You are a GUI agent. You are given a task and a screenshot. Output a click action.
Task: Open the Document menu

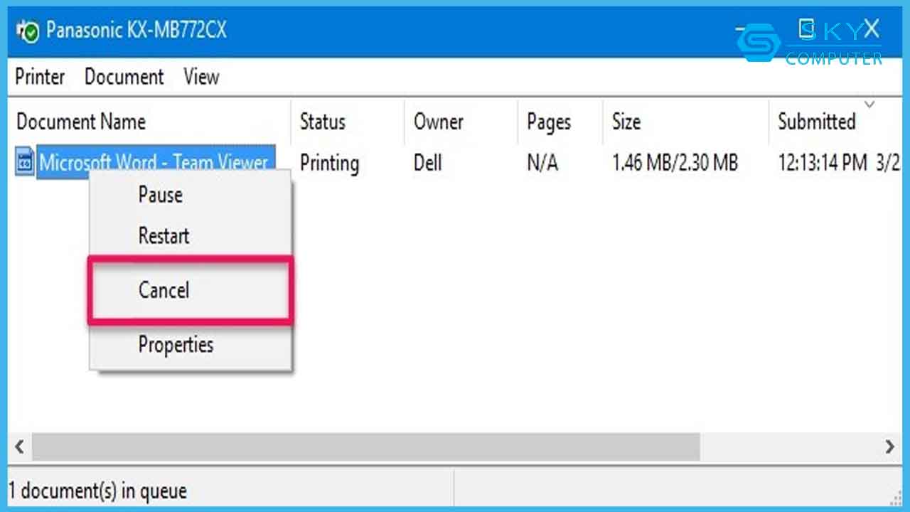[x=124, y=77]
